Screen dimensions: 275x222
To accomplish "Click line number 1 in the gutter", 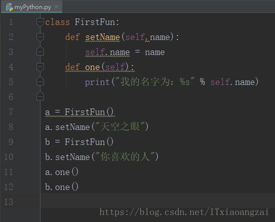I will (11, 22).
